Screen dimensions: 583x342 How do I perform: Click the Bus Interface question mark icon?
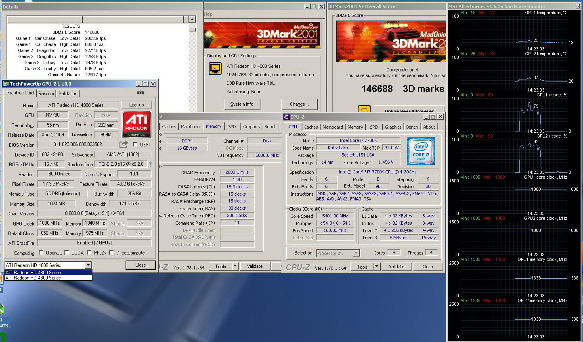tap(150, 164)
